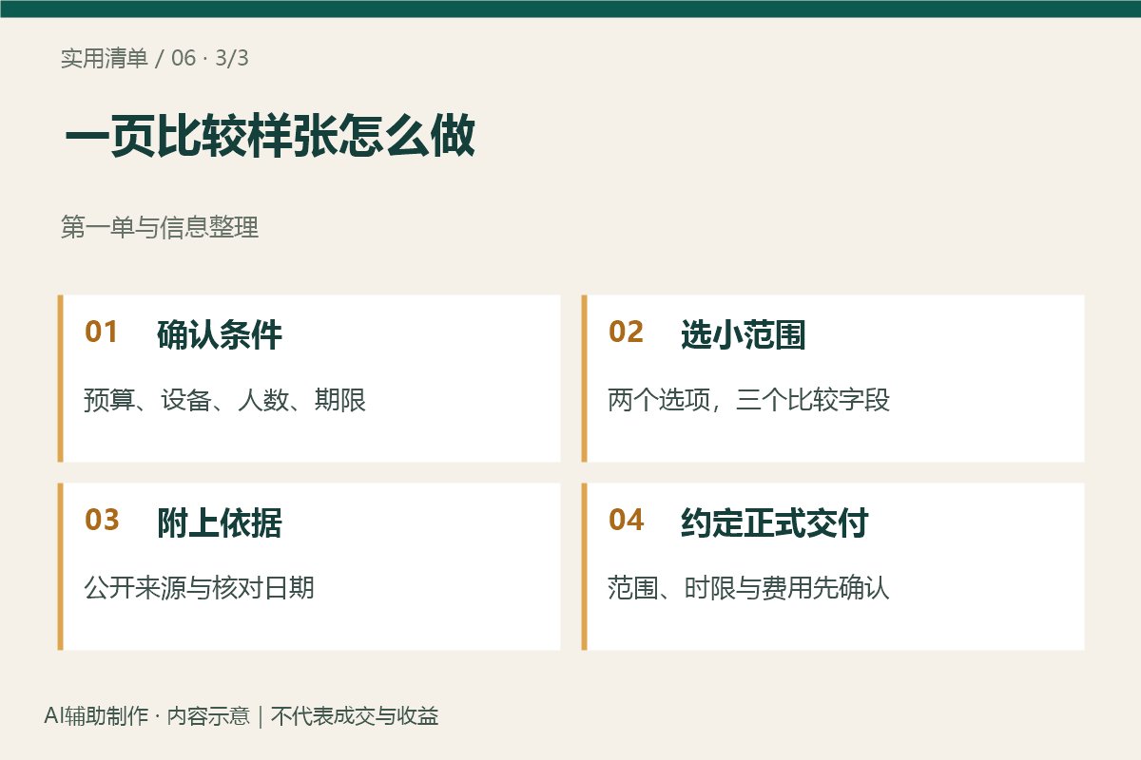Screen dimensions: 1141x760
Task: Click the disclaimer 不代表成交与收益
Action: (355, 716)
